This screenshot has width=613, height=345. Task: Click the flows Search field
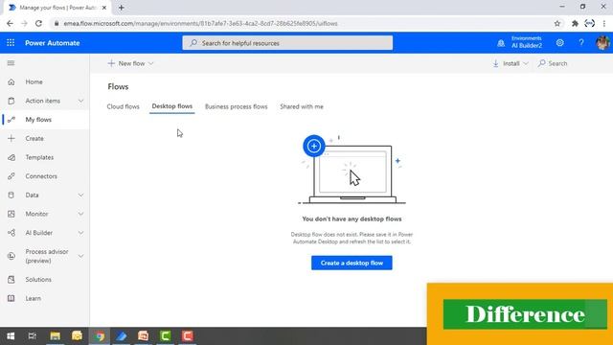553,63
